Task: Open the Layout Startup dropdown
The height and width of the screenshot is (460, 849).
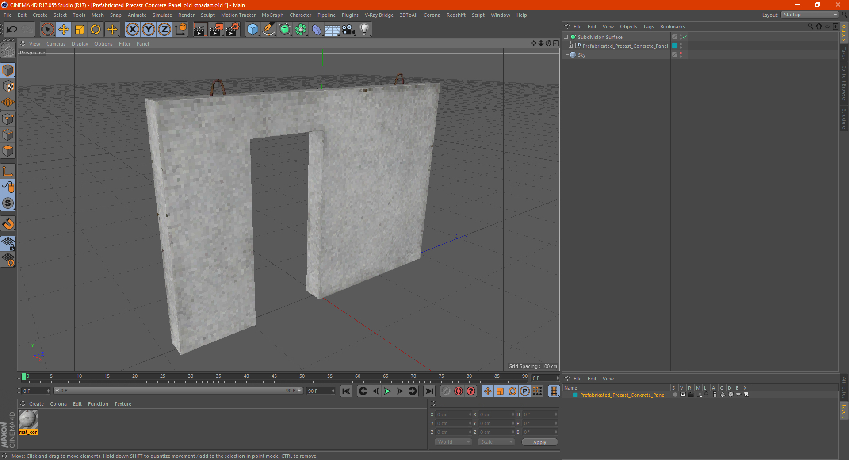Action: pyautogui.click(x=810, y=15)
